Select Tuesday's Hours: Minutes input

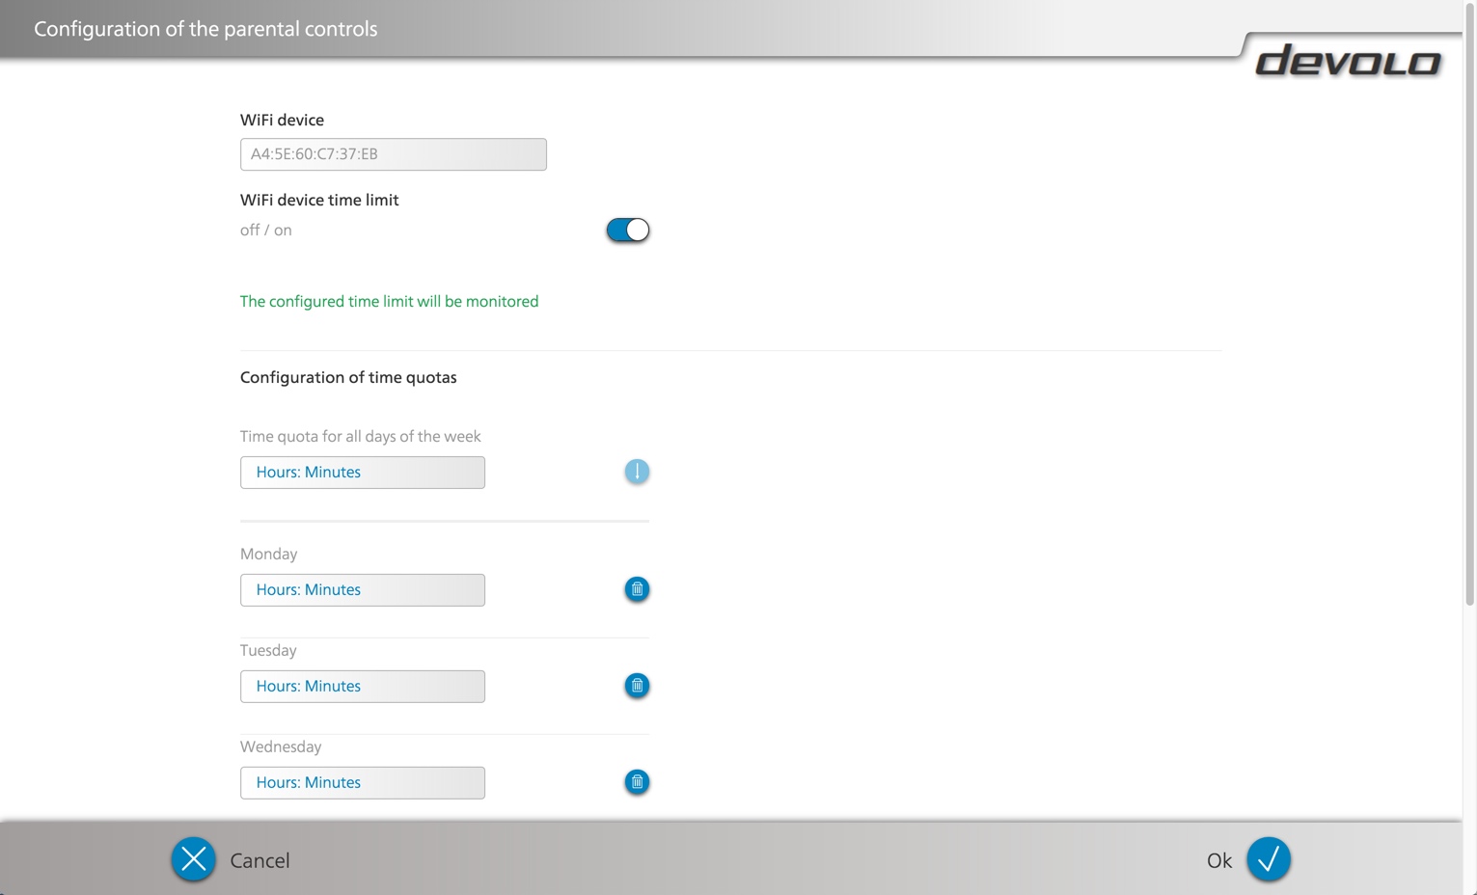tap(362, 687)
